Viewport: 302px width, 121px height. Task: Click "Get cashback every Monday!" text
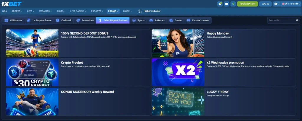point(219,37)
